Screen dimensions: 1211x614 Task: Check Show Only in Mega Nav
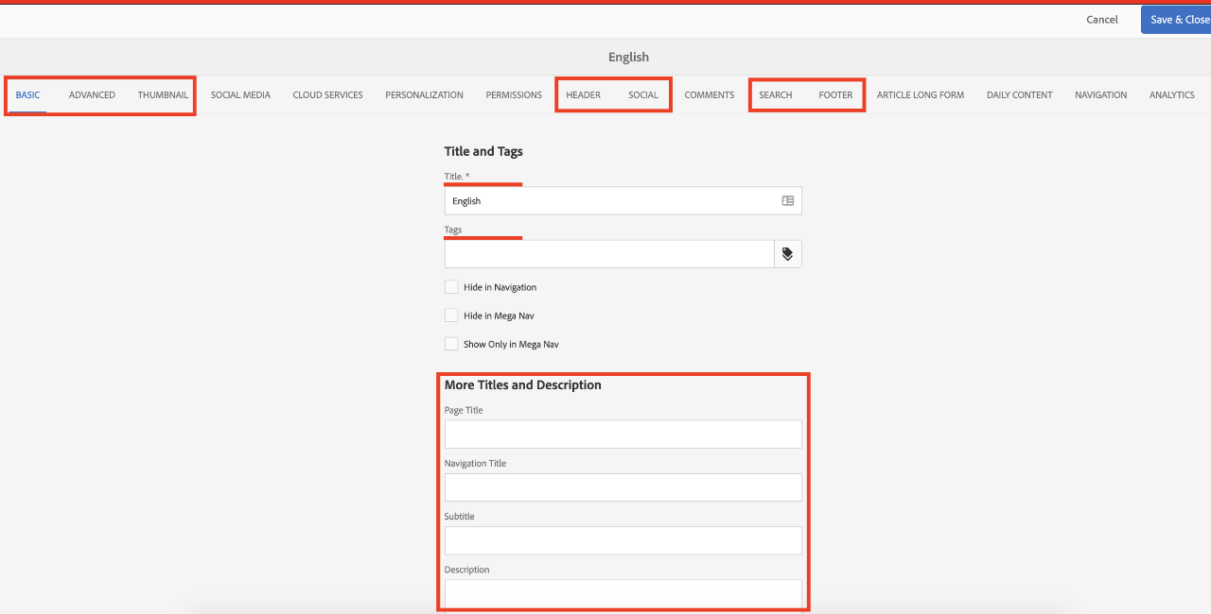tap(451, 344)
